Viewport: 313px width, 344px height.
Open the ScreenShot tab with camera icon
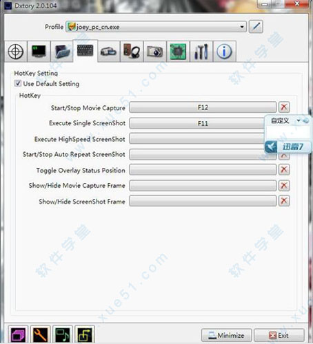pyautogui.click(x=155, y=52)
